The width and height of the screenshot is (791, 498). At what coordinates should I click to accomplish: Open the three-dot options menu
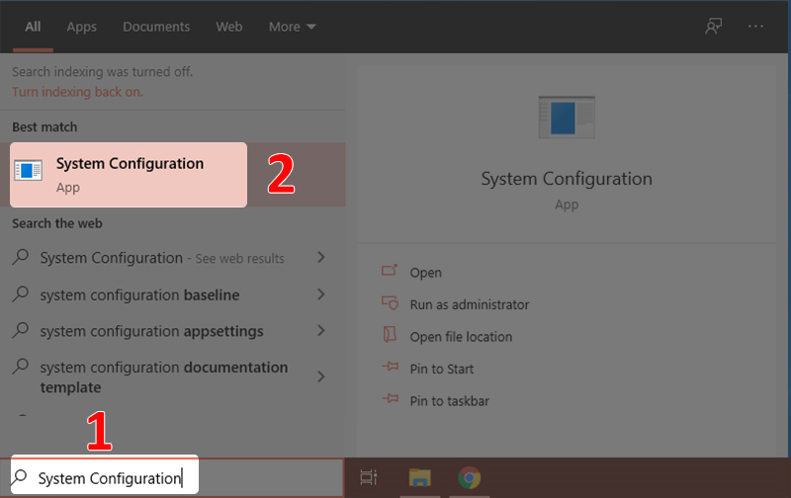tap(756, 27)
